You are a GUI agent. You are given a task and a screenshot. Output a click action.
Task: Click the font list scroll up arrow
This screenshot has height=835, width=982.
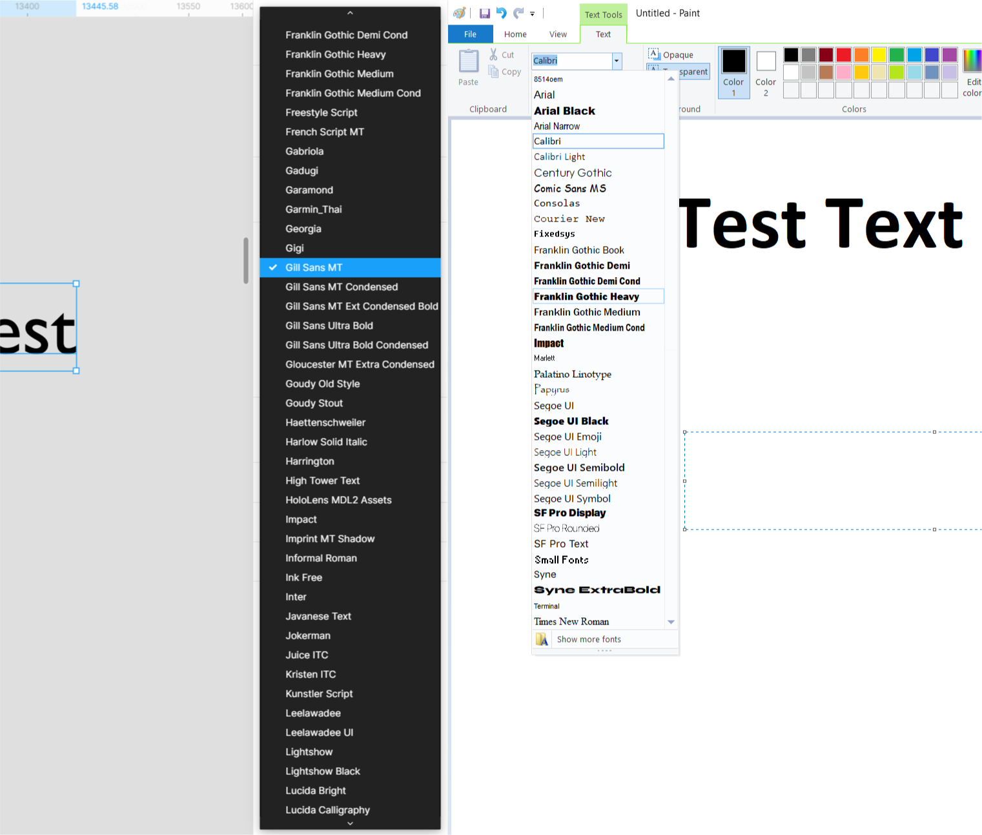coord(671,79)
